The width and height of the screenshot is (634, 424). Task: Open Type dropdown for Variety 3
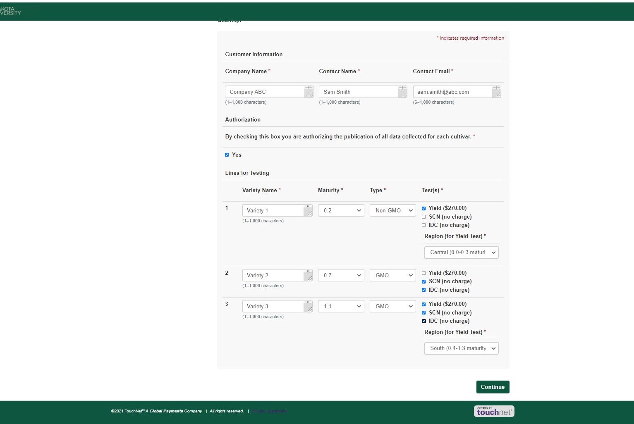pyautogui.click(x=392, y=307)
